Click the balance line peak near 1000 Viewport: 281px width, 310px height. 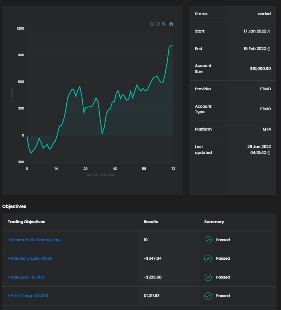(172, 46)
